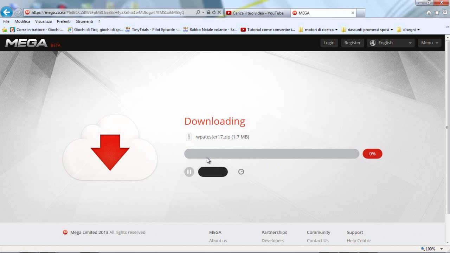The image size is (450, 253).
Task: Open the Modifica menu
Action: [x=22, y=21]
